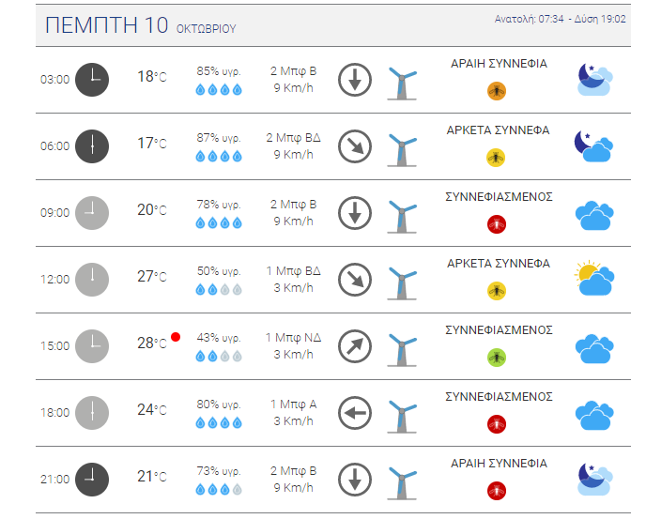Click the humidity droplets at 12:00

tap(219, 290)
